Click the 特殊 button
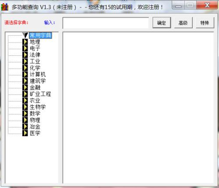 coord(205,23)
